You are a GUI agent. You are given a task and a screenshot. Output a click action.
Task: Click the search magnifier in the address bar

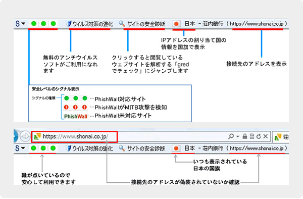(x=231, y=136)
